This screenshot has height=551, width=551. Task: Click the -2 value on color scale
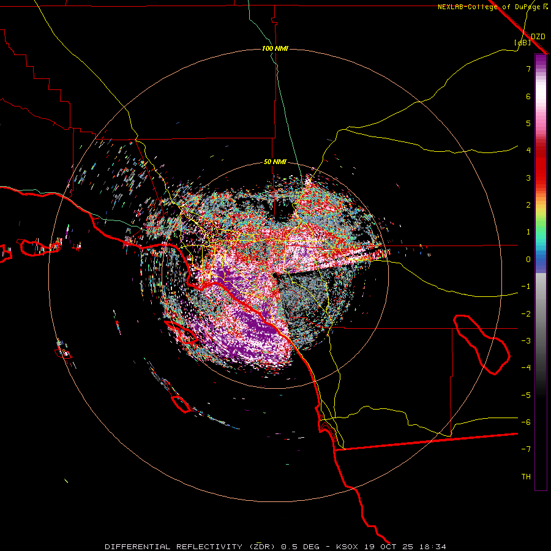(x=526, y=314)
